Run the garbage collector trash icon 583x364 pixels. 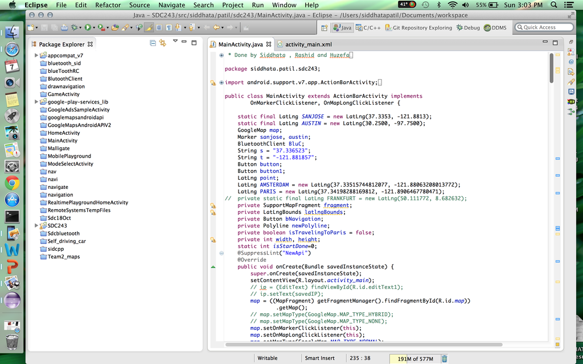pyautogui.click(x=444, y=358)
